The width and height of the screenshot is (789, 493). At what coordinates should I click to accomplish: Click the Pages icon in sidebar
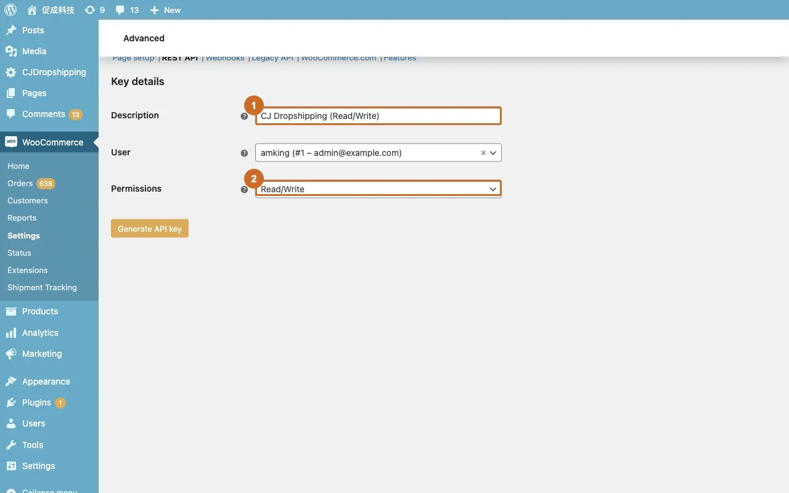[x=11, y=93]
